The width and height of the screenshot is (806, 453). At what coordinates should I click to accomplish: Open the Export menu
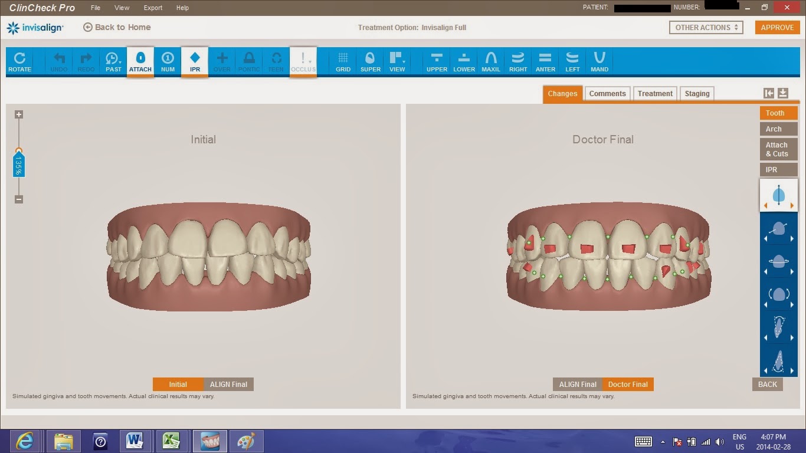[153, 8]
